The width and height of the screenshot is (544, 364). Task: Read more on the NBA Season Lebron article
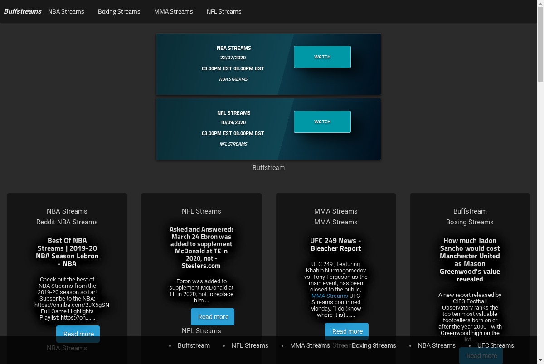coord(78,334)
